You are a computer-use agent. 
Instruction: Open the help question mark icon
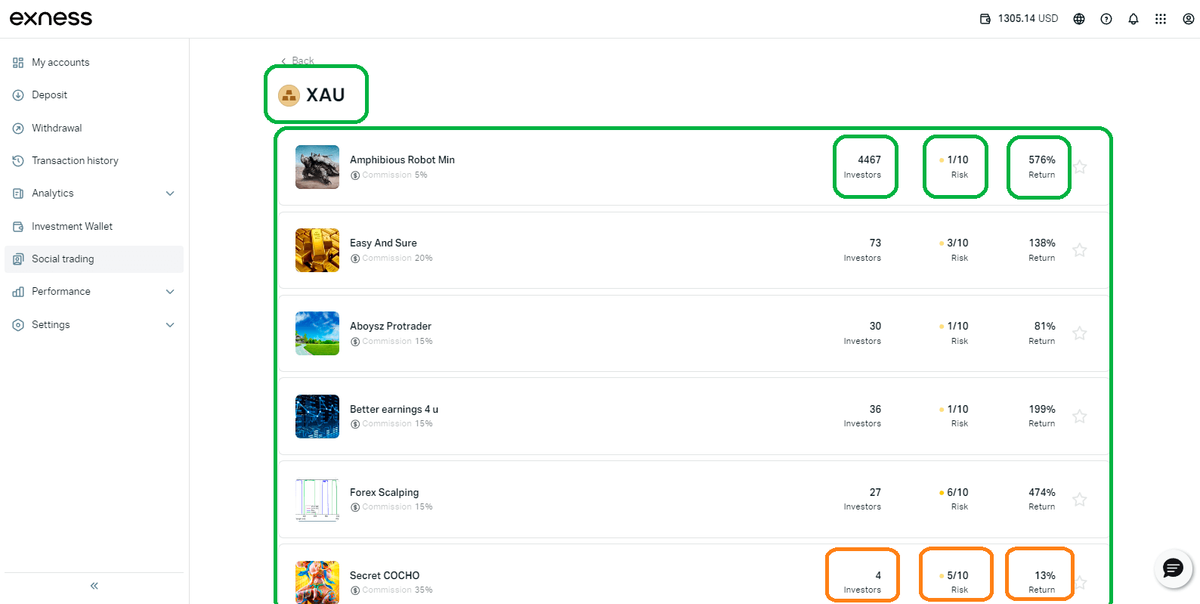(1106, 19)
